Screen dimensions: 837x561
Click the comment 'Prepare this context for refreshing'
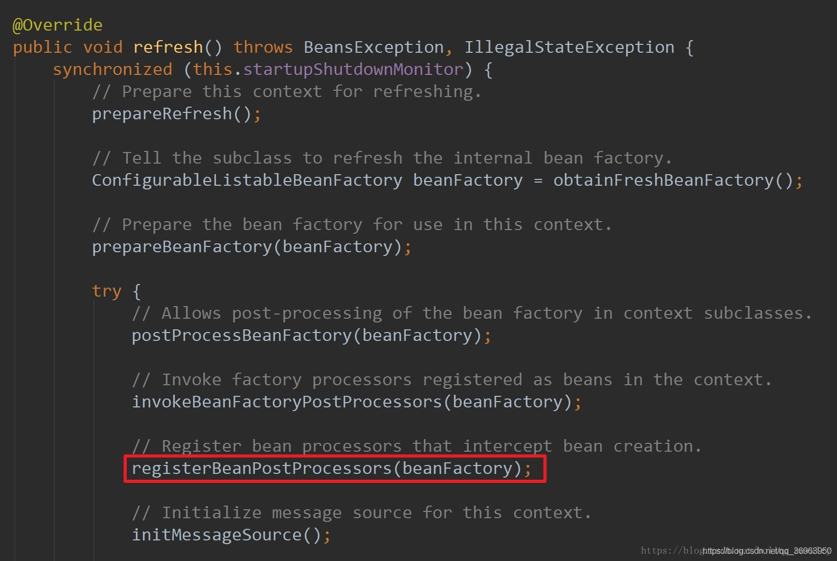[287, 91]
